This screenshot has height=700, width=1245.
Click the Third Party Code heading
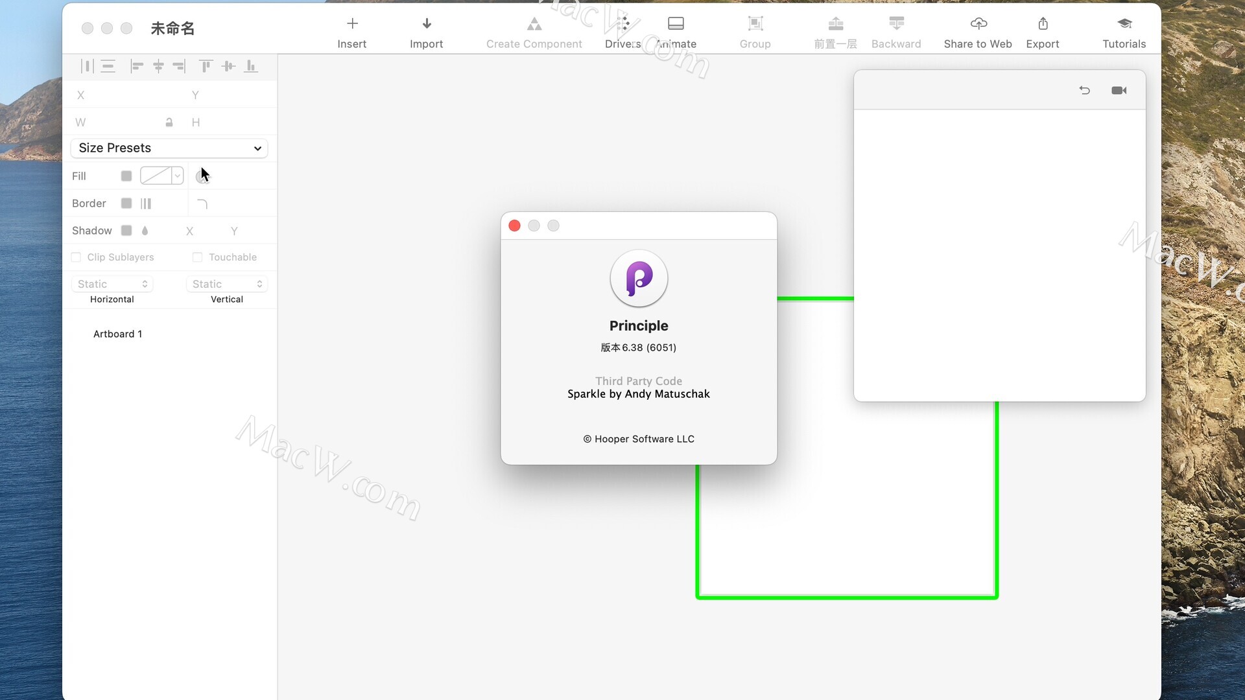click(x=638, y=381)
